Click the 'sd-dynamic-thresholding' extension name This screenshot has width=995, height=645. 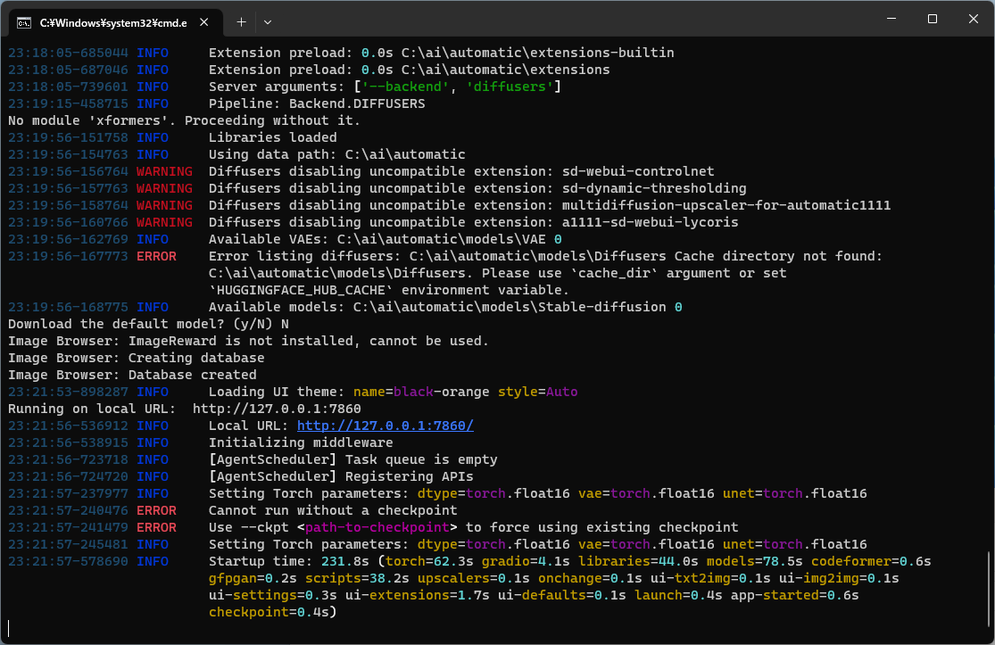[654, 188]
